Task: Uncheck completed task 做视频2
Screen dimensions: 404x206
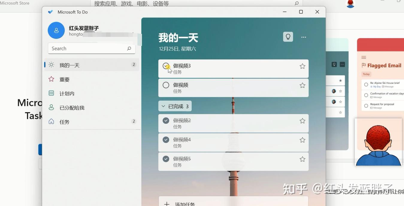Action: pos(166,121)
